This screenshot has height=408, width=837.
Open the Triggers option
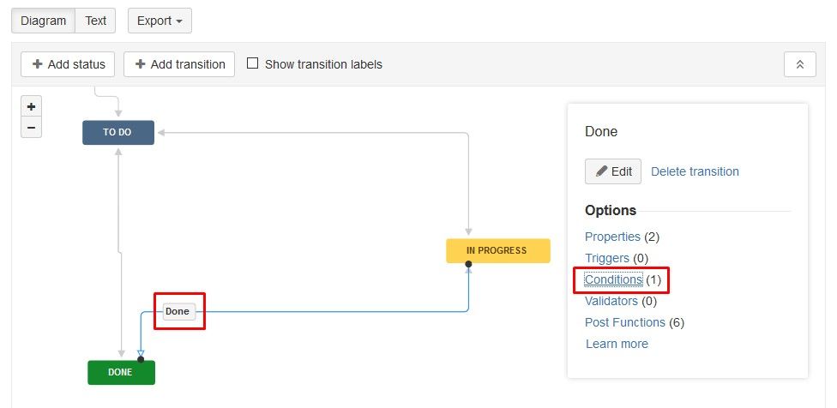click(607, 258)
